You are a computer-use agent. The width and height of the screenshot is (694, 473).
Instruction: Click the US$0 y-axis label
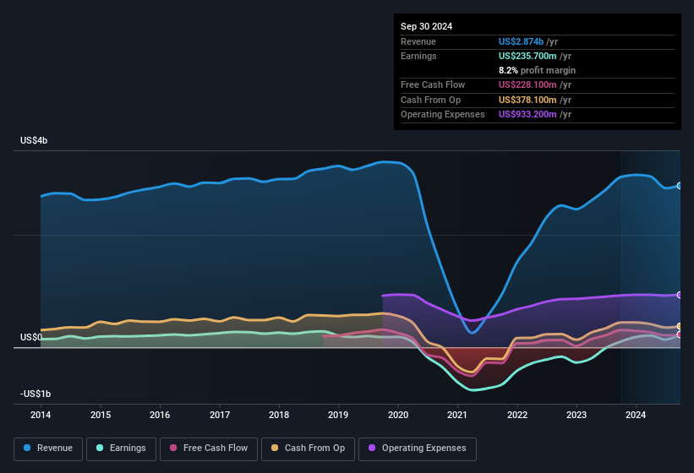click(x=31, y=337)
